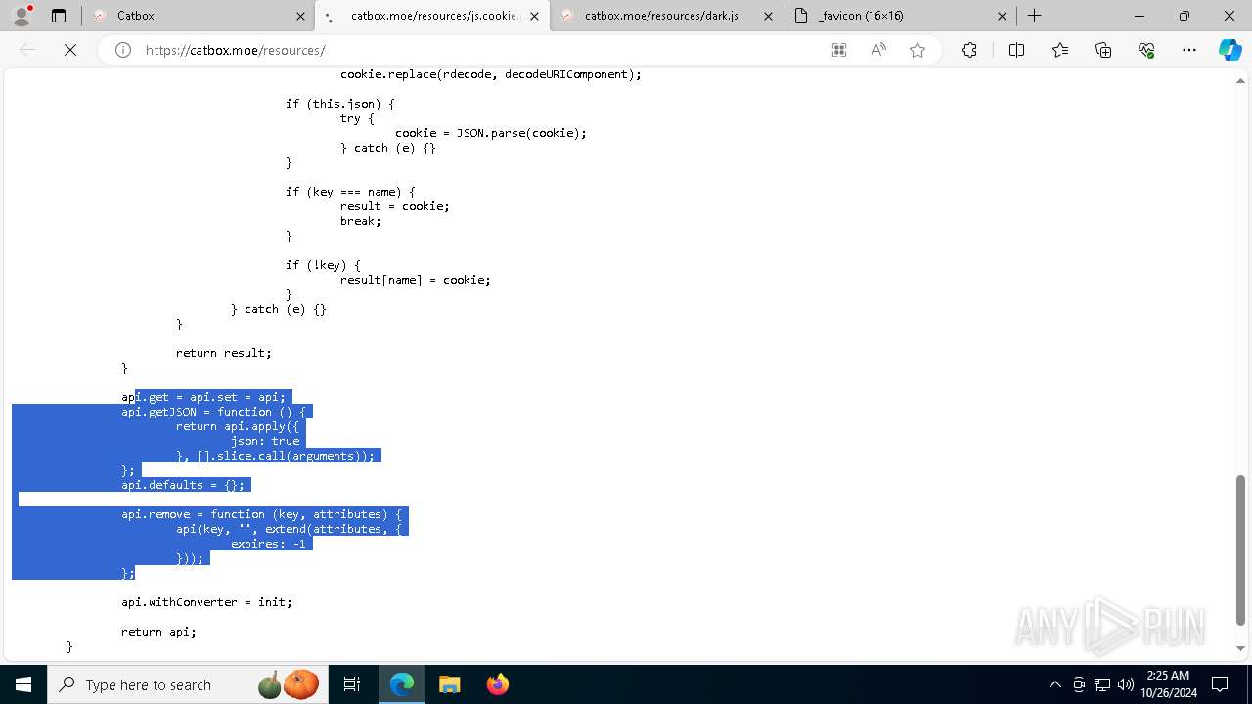Click the scroll down arrow
Viewport: 1252px width, 704px height.
point(1241,648)
